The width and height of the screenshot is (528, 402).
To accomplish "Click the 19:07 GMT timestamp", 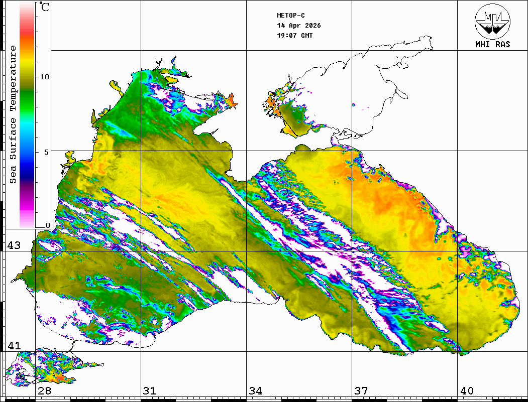I will coord(294,36).
